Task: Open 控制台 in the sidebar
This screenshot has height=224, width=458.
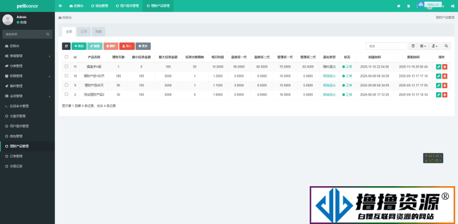Action: pos(27,46)
